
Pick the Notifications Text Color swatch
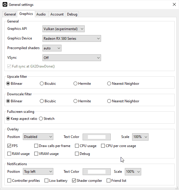[97, 172]
